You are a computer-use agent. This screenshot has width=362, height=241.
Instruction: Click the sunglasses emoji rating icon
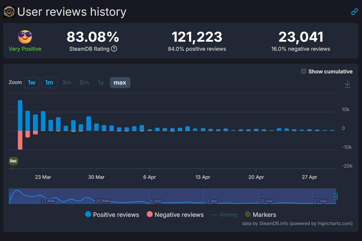point(25,37)
